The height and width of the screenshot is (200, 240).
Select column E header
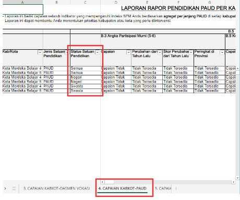click(147, 2)
